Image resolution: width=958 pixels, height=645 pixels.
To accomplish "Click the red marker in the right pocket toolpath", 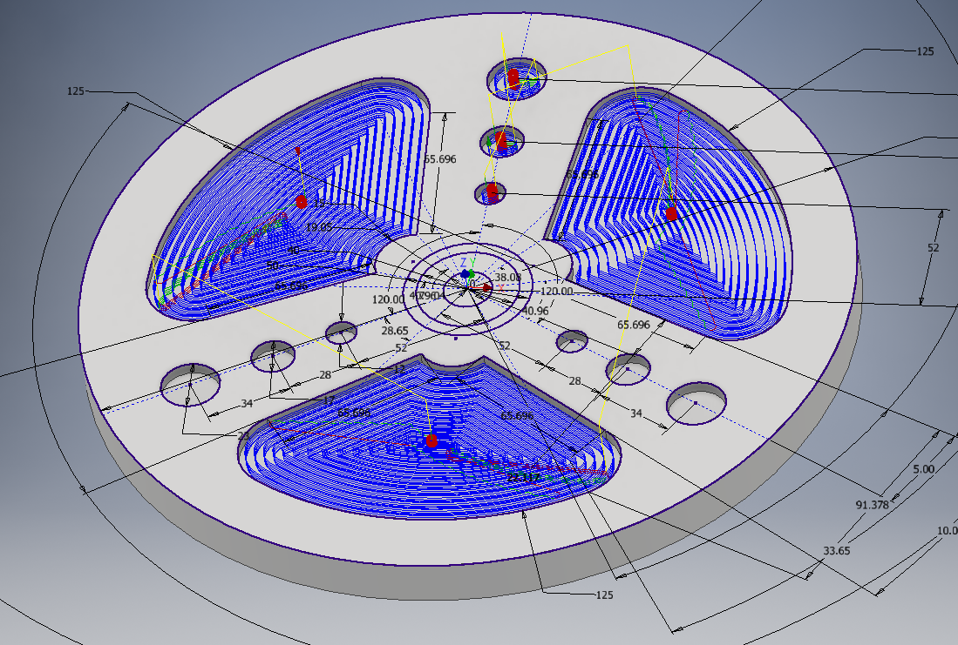I will point(669,214).
